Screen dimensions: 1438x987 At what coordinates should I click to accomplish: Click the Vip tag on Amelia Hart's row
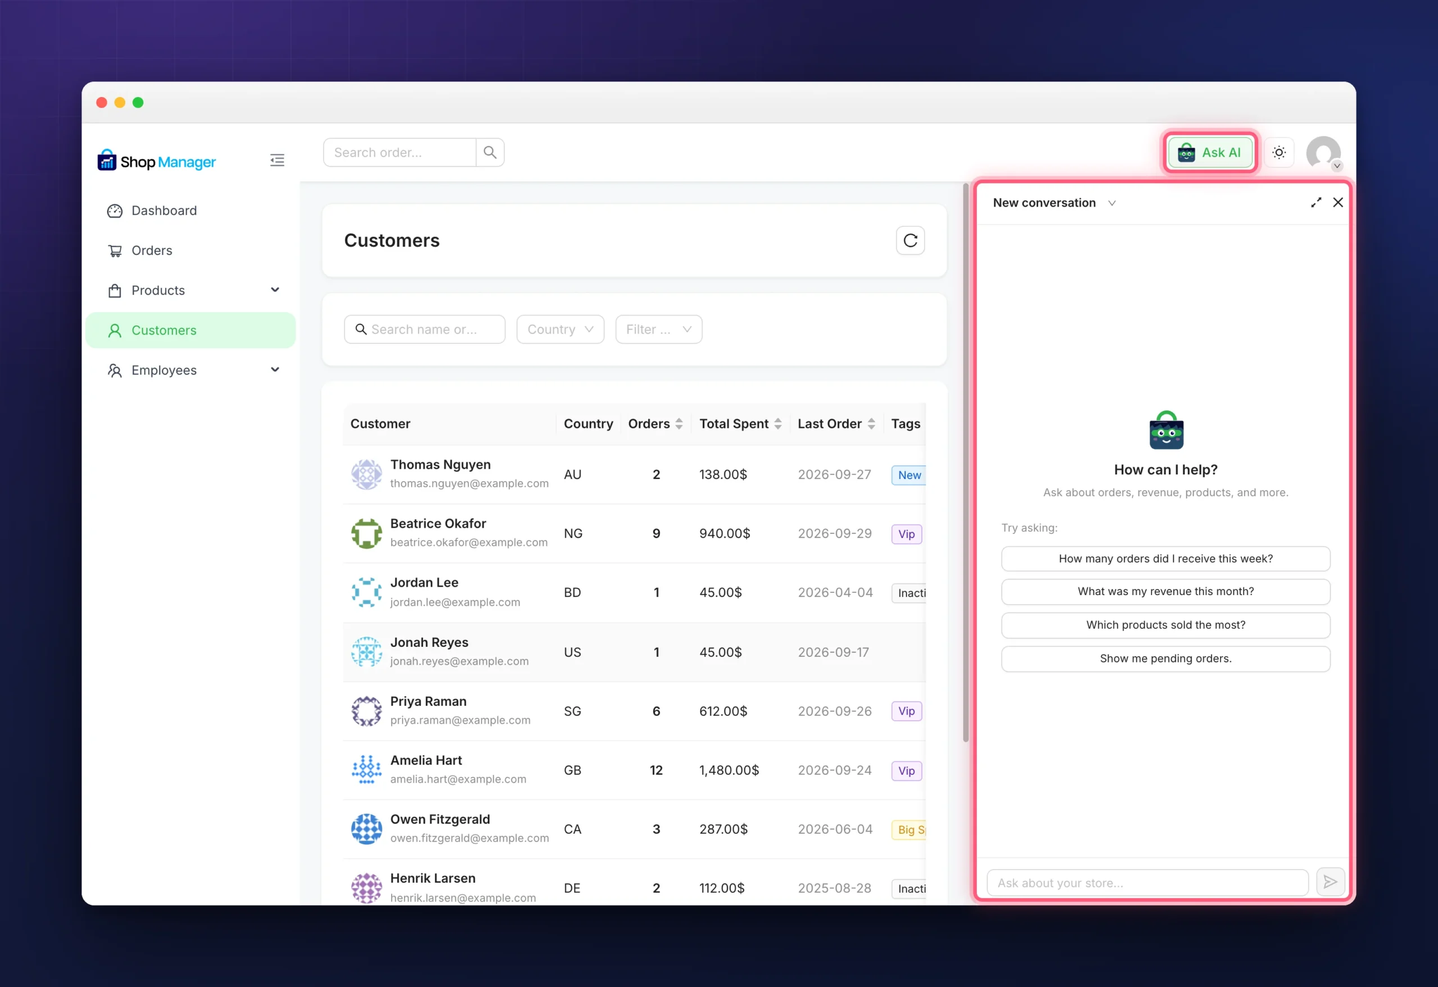point(907,770)
